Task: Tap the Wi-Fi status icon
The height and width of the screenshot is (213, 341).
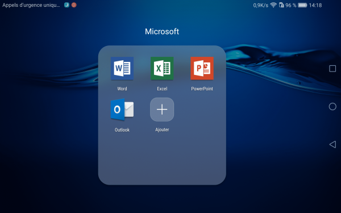Action: 273,5
